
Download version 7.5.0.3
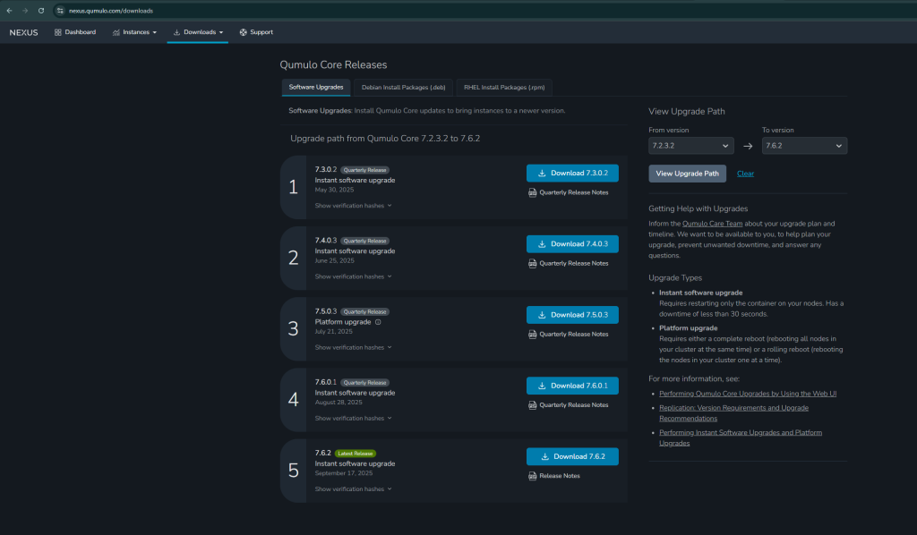tap(572, 315)
